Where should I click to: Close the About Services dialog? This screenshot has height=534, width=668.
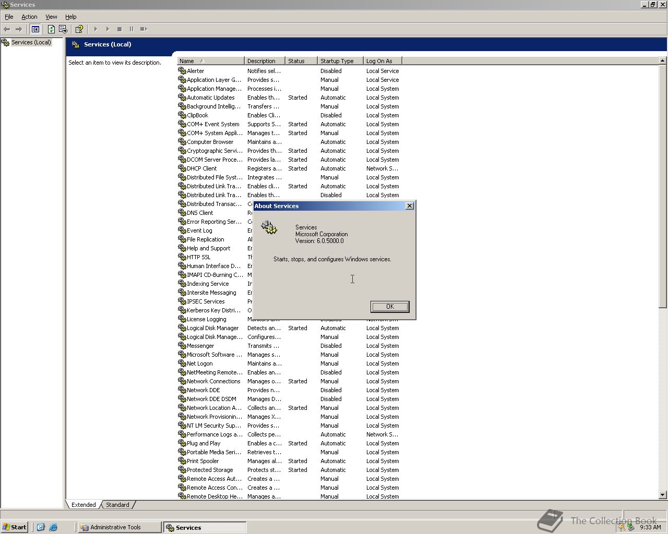410,206
